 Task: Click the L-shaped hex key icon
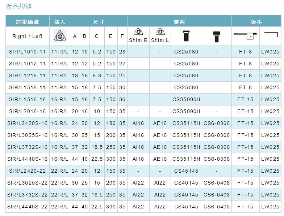point(270,35)
